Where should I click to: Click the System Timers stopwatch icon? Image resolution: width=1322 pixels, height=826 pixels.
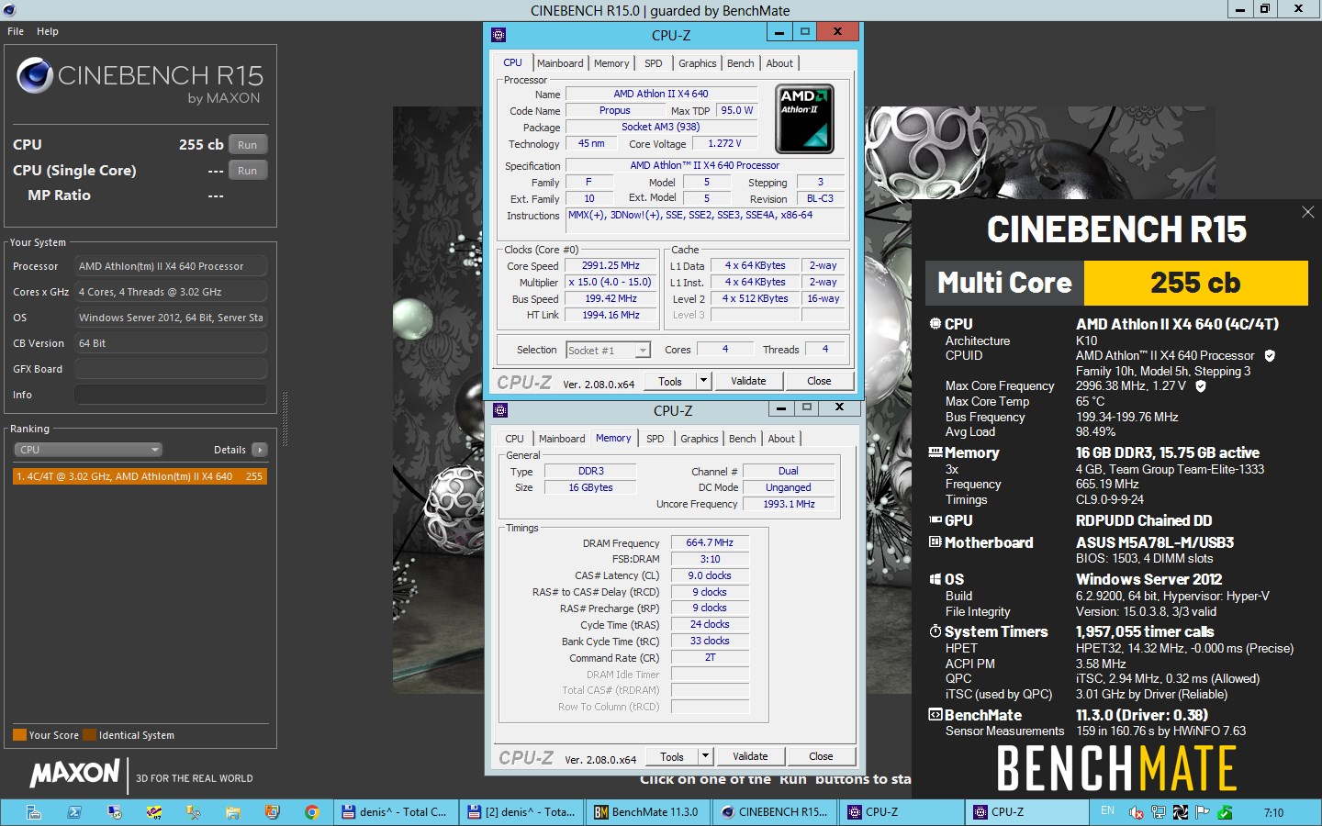point(935,631)
